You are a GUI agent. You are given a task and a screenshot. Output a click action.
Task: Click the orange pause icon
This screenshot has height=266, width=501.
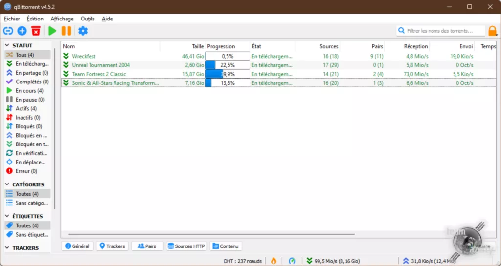click(x=67, y=31)
